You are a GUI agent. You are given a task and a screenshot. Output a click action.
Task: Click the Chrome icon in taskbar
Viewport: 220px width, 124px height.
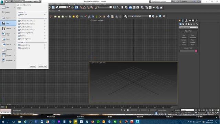[70, 122]
